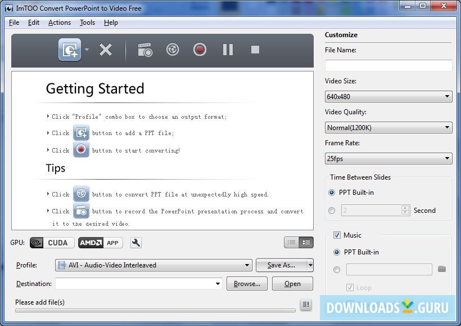Maximize the ImTOO window
The width and height of the screenshot is (461, 326).
pos(423,6)
